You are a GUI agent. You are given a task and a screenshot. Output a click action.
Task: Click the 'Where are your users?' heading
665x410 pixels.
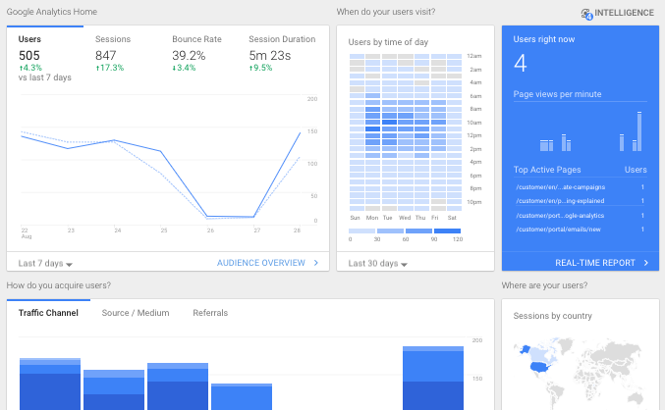tap(544, 285)
